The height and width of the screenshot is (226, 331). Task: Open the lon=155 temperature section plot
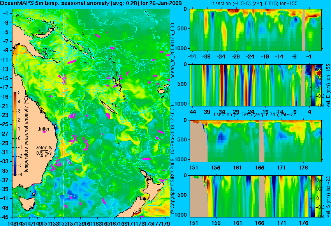[x=255, y=30]
